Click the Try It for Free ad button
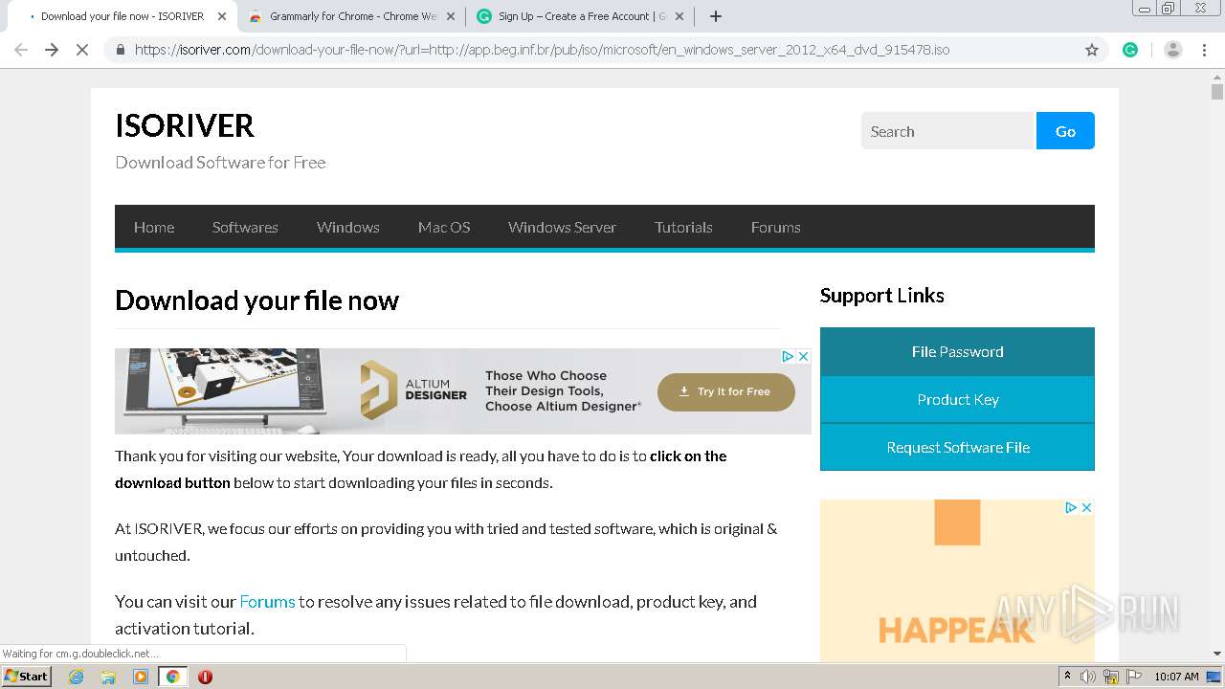Screen dimensions: 1225x689 coord(725,391)
